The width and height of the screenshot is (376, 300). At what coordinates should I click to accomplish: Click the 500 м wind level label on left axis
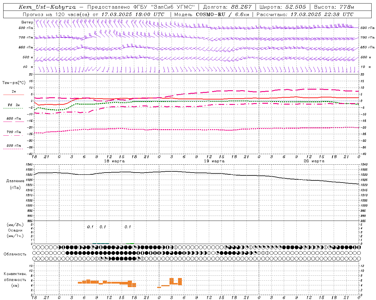(x=28, y=57)
